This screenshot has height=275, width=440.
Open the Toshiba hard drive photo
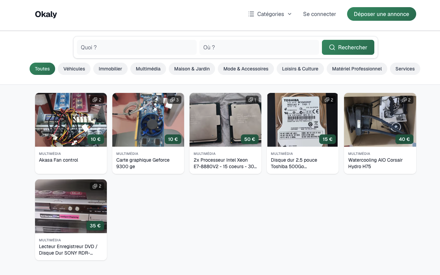(303, 120)
